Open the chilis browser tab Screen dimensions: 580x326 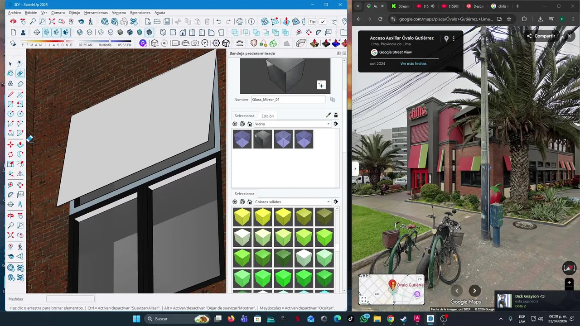pyautogui.click(x=501, y=6)
